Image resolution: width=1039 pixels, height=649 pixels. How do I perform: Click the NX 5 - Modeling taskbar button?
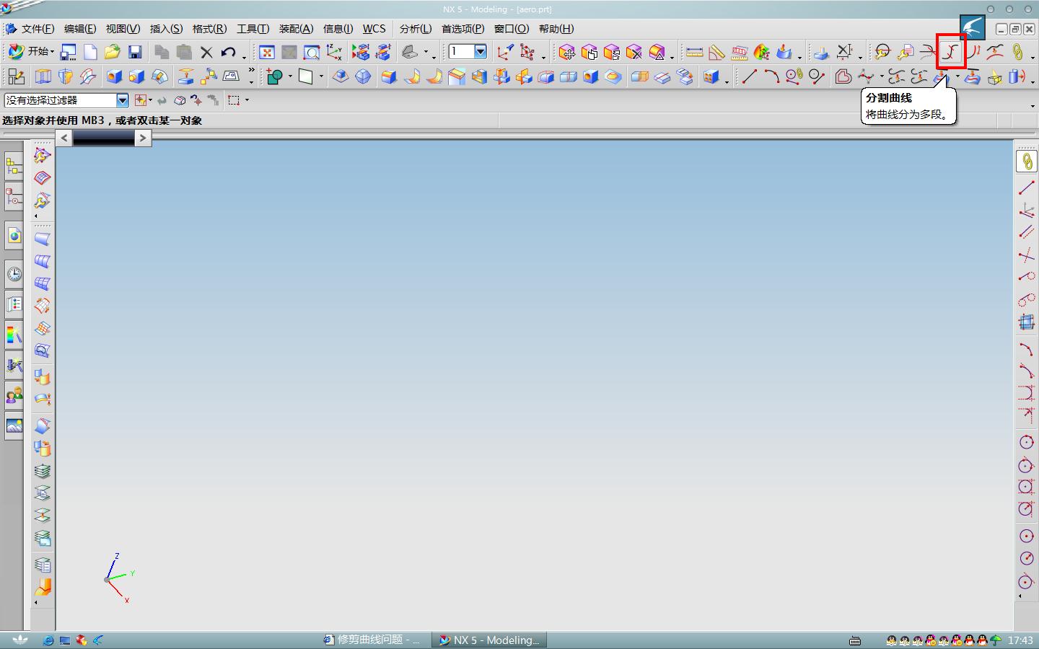(489, 640)
